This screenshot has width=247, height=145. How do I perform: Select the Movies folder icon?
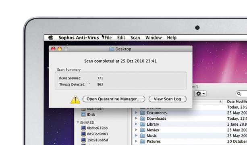coord(143,130)
